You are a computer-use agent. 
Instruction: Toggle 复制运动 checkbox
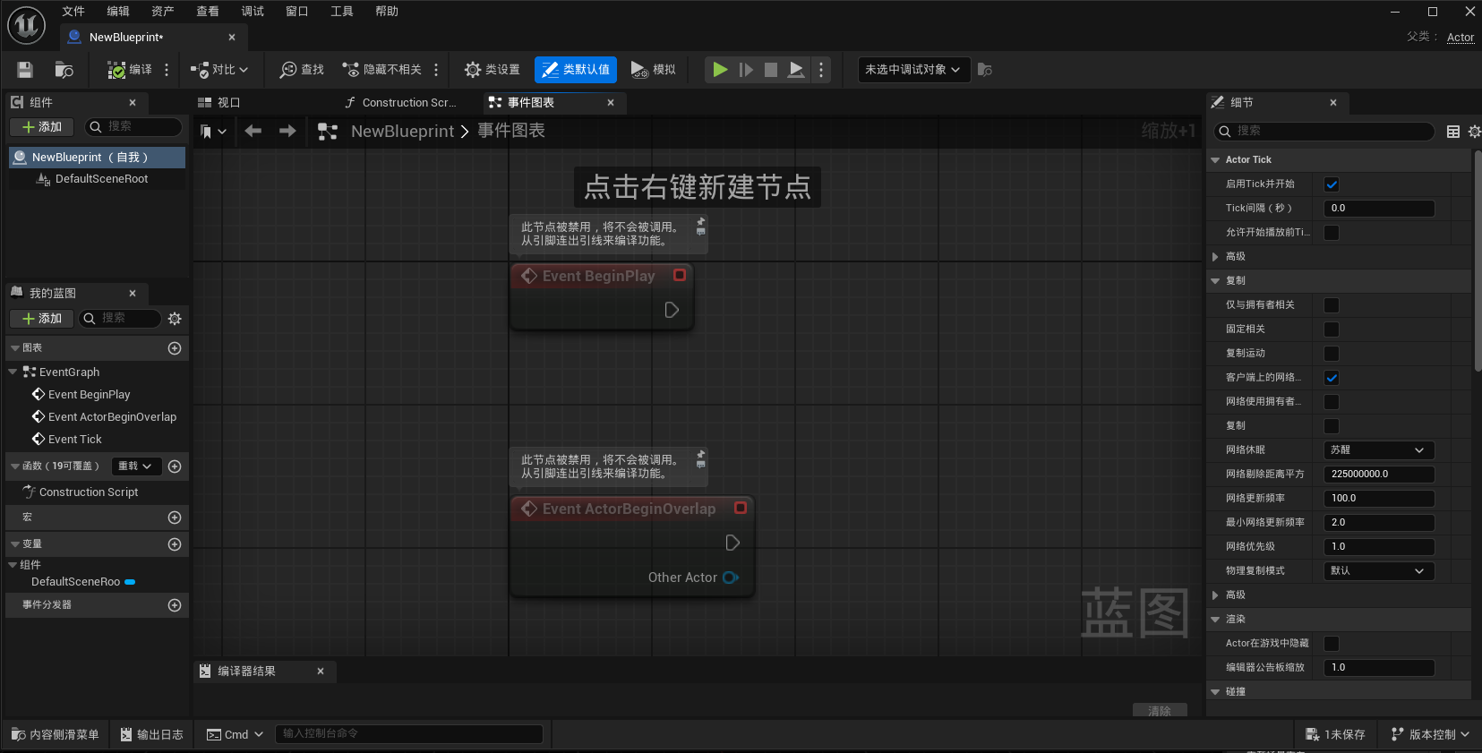tap(1332, 354)
